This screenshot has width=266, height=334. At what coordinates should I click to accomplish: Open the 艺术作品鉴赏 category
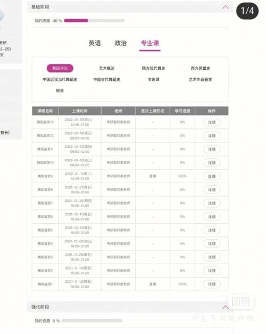pos(200,79)
